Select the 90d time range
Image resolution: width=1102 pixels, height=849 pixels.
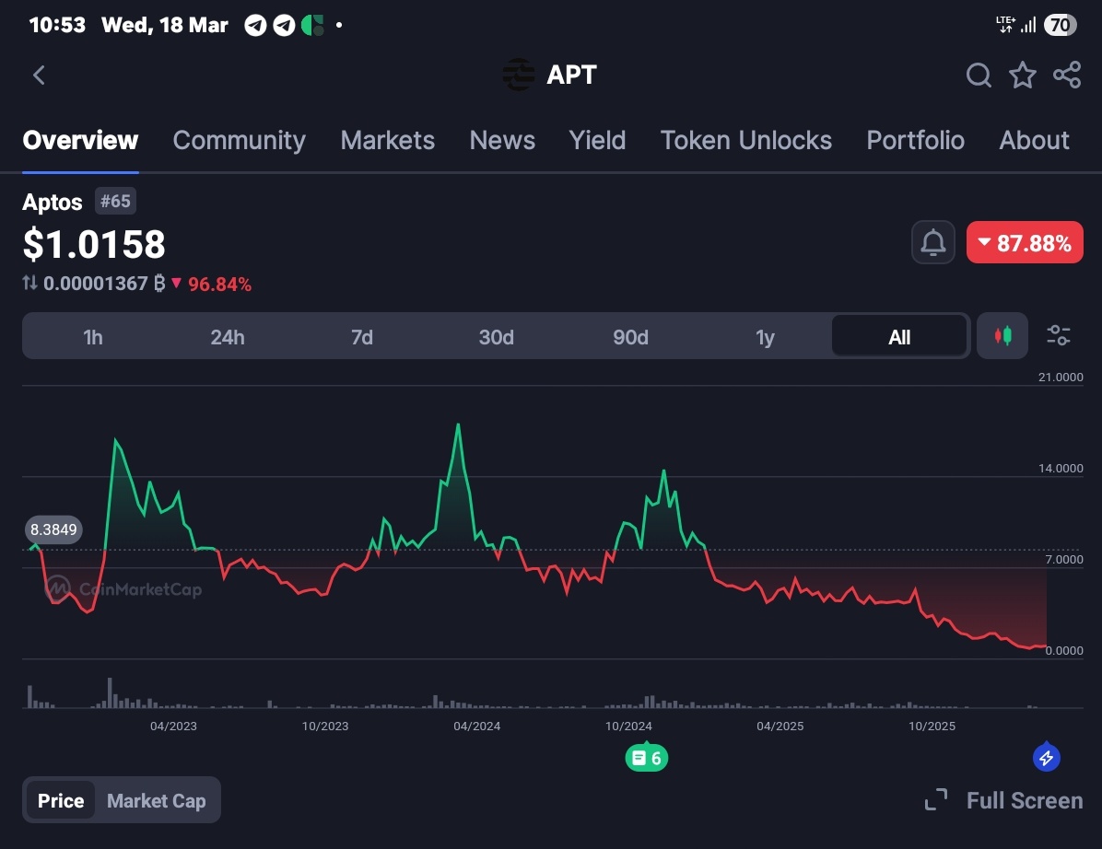click(630, 337)
